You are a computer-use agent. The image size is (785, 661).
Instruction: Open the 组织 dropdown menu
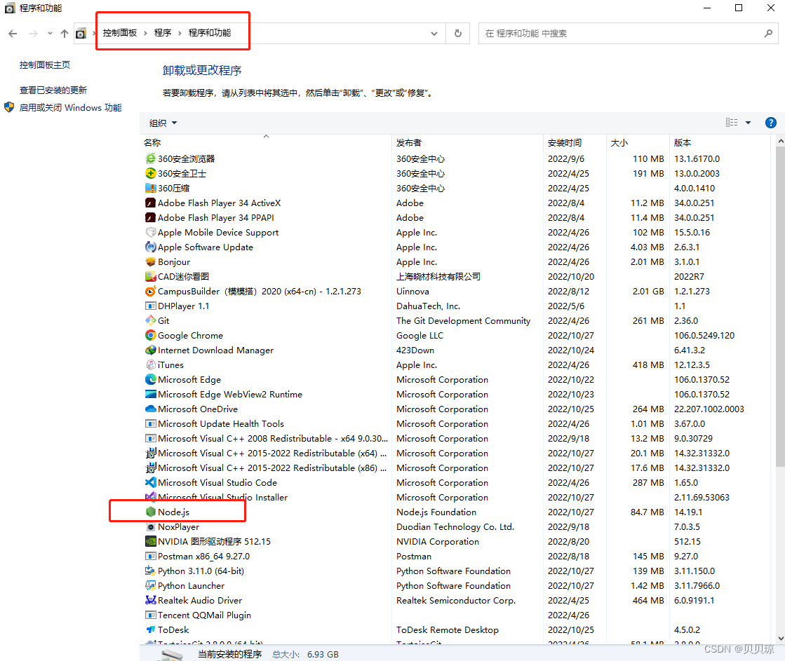pos(163,123)
